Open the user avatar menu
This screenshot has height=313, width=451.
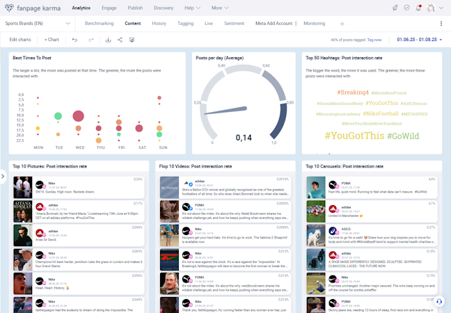pos(431,8)
